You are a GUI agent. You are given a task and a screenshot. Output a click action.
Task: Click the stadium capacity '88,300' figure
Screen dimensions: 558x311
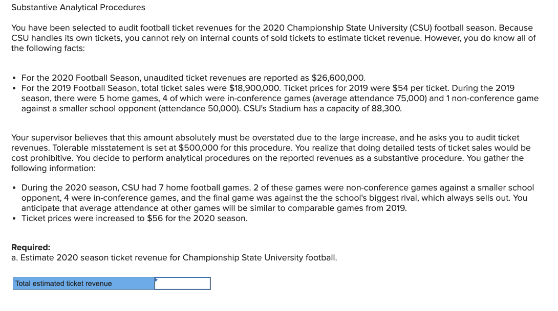(x=387, y=109)
